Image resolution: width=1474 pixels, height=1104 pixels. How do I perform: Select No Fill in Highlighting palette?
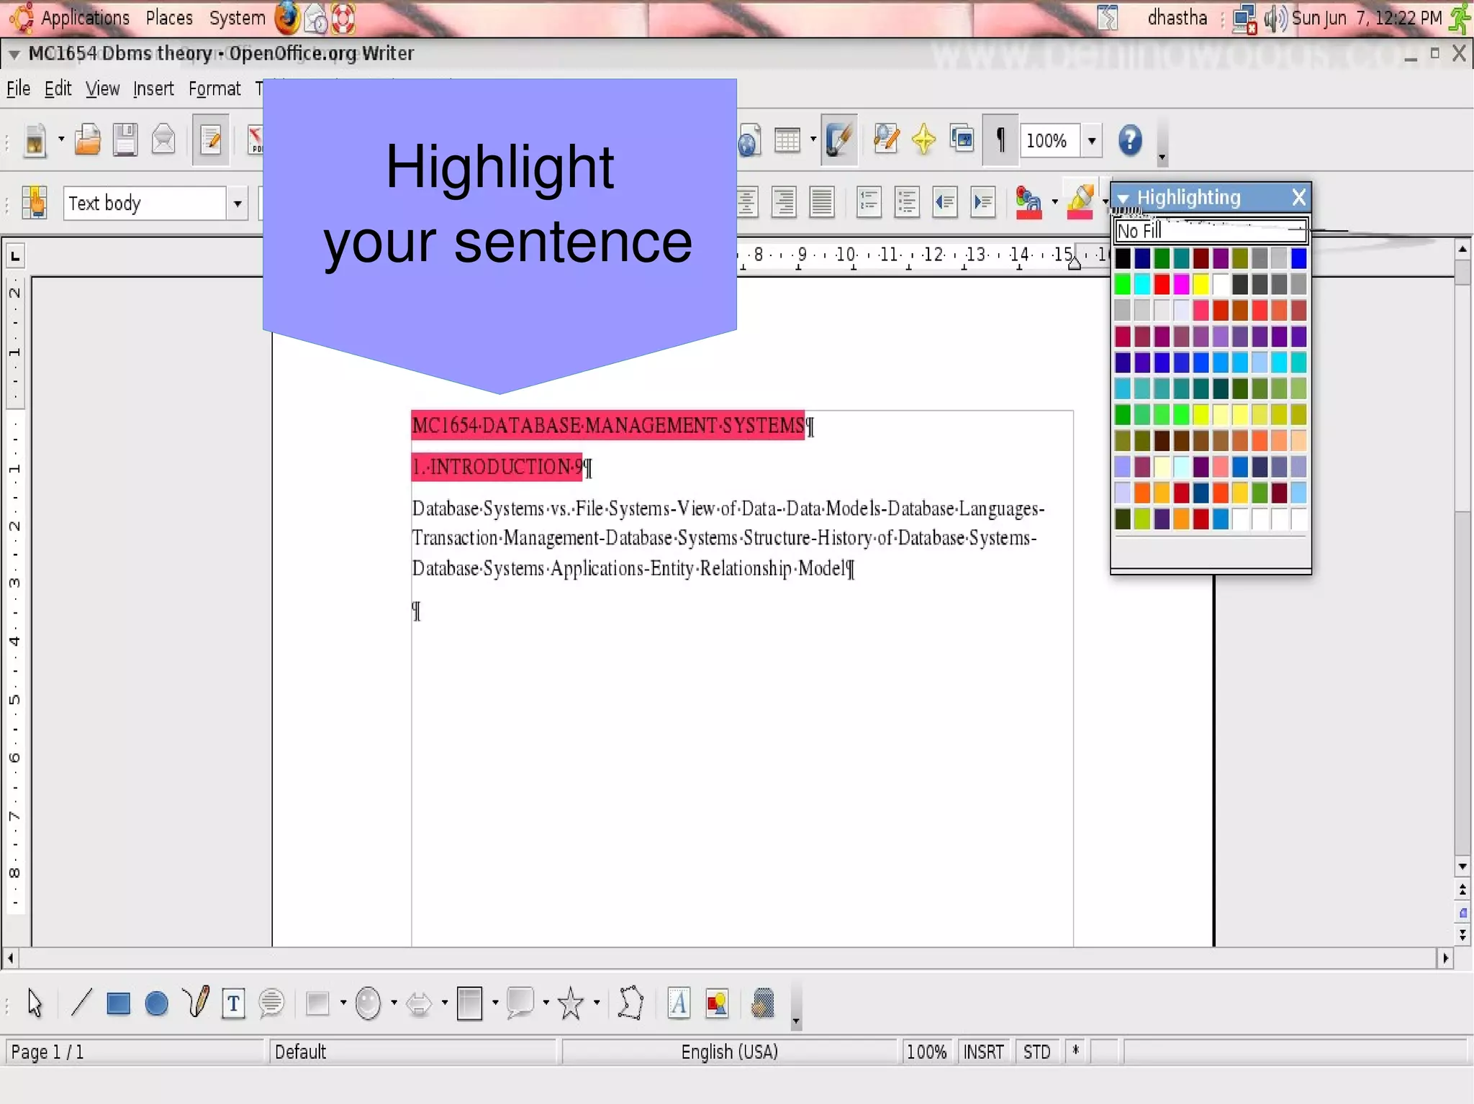1211,231
